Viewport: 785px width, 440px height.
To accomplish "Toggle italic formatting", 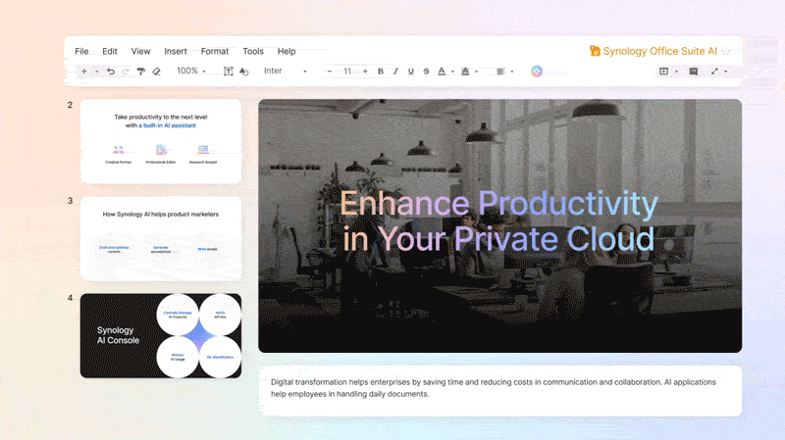I will click(395, 72).
